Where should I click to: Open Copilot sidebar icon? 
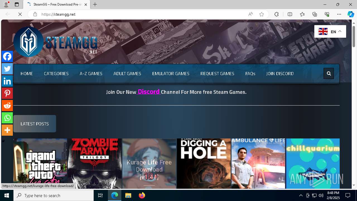[x=351, y=14]
